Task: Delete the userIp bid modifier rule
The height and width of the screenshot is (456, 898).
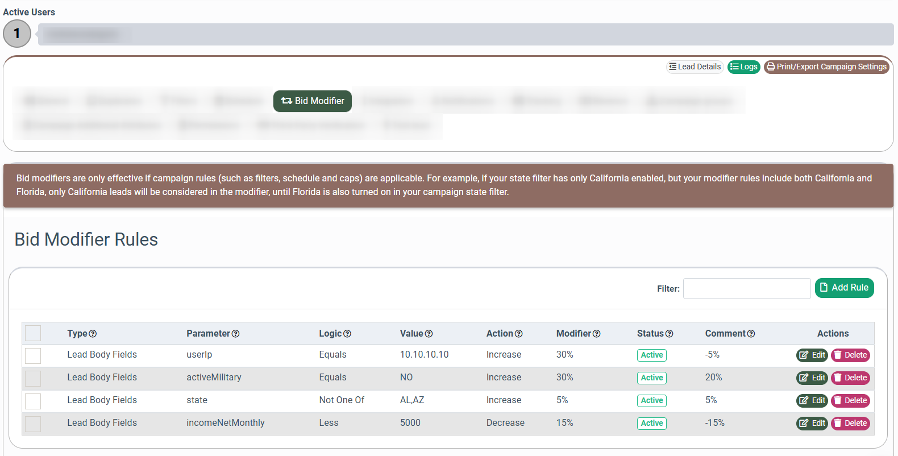Action: [x=850, y=355]
